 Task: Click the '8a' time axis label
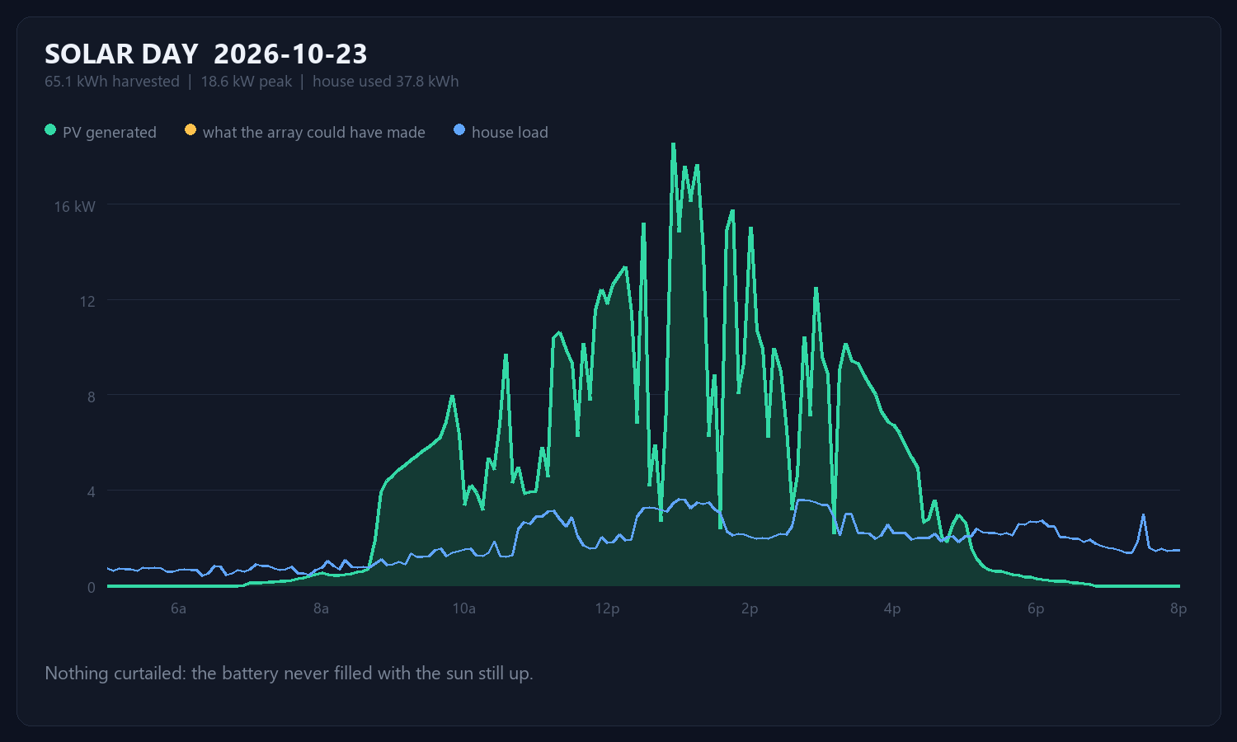321,608
